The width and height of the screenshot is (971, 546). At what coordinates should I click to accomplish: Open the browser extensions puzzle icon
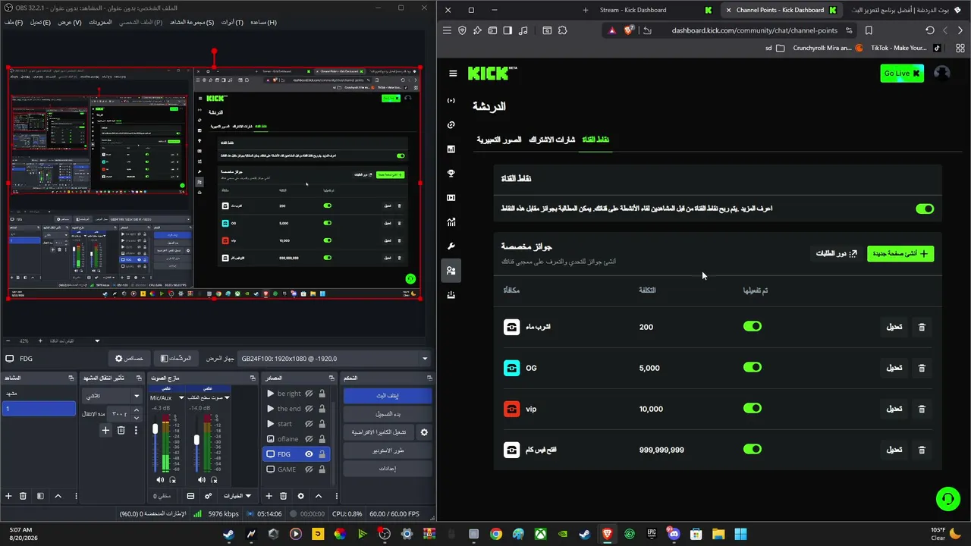point(562,30)
